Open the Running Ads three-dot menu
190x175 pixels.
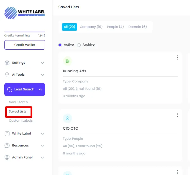[177, 57]
